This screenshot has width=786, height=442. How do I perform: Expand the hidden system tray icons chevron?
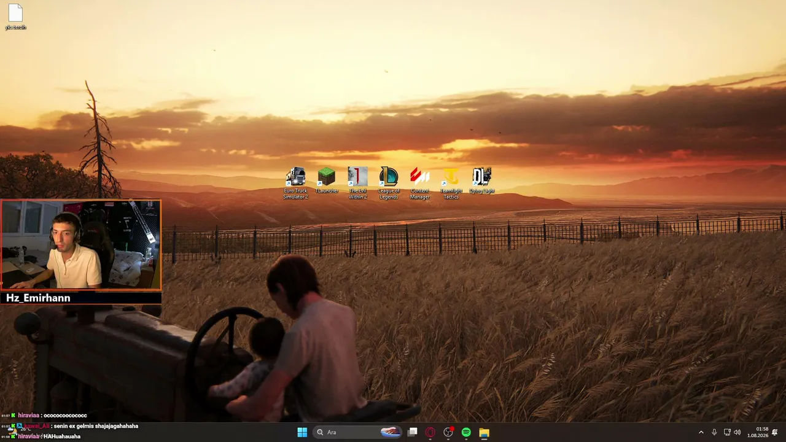[x=701, y=432]
